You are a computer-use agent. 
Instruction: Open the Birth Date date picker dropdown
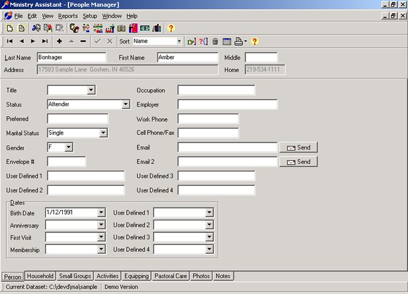pos(101,213)
